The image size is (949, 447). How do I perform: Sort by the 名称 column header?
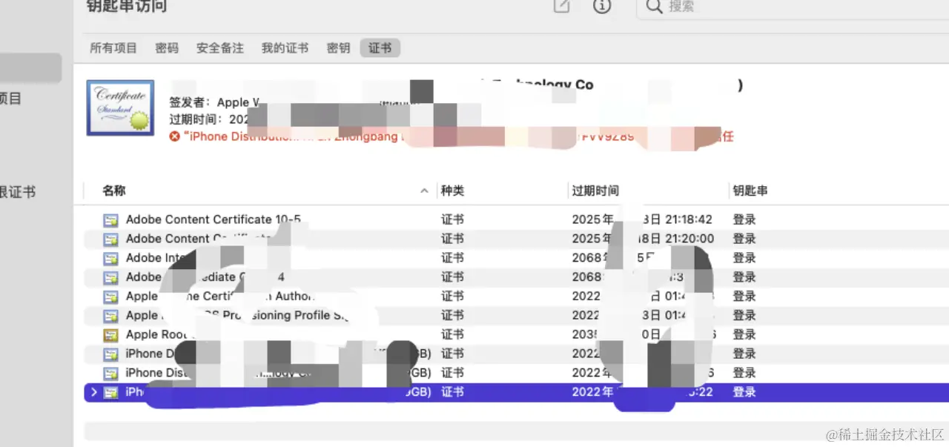click(114, 191)
